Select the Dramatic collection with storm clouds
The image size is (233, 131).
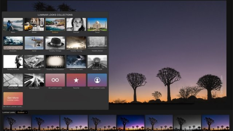tap(13, 43)
